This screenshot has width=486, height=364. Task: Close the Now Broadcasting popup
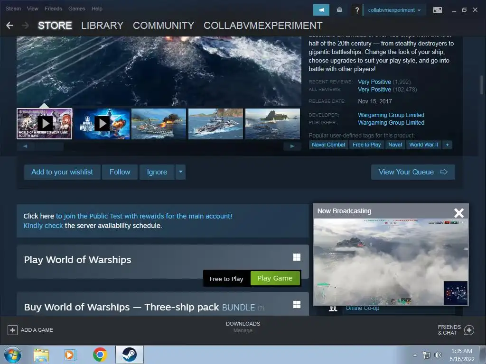tap(459, 213)
